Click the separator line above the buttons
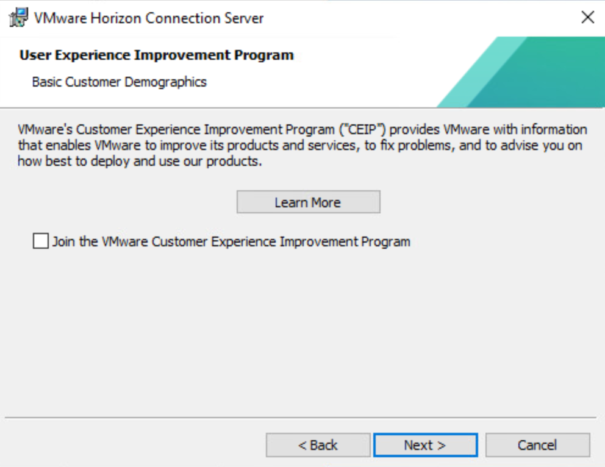Screen dimensions: 605x467 (x=302, y=418)
